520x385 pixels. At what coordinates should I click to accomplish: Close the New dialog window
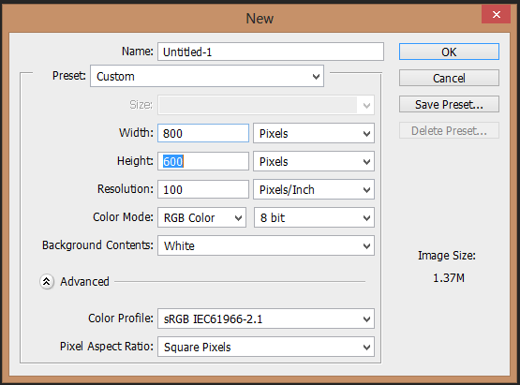point(497,15)
